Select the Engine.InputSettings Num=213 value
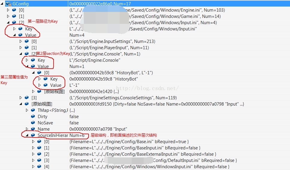This screenshot has height=170, width=290. tap(112, 41)
